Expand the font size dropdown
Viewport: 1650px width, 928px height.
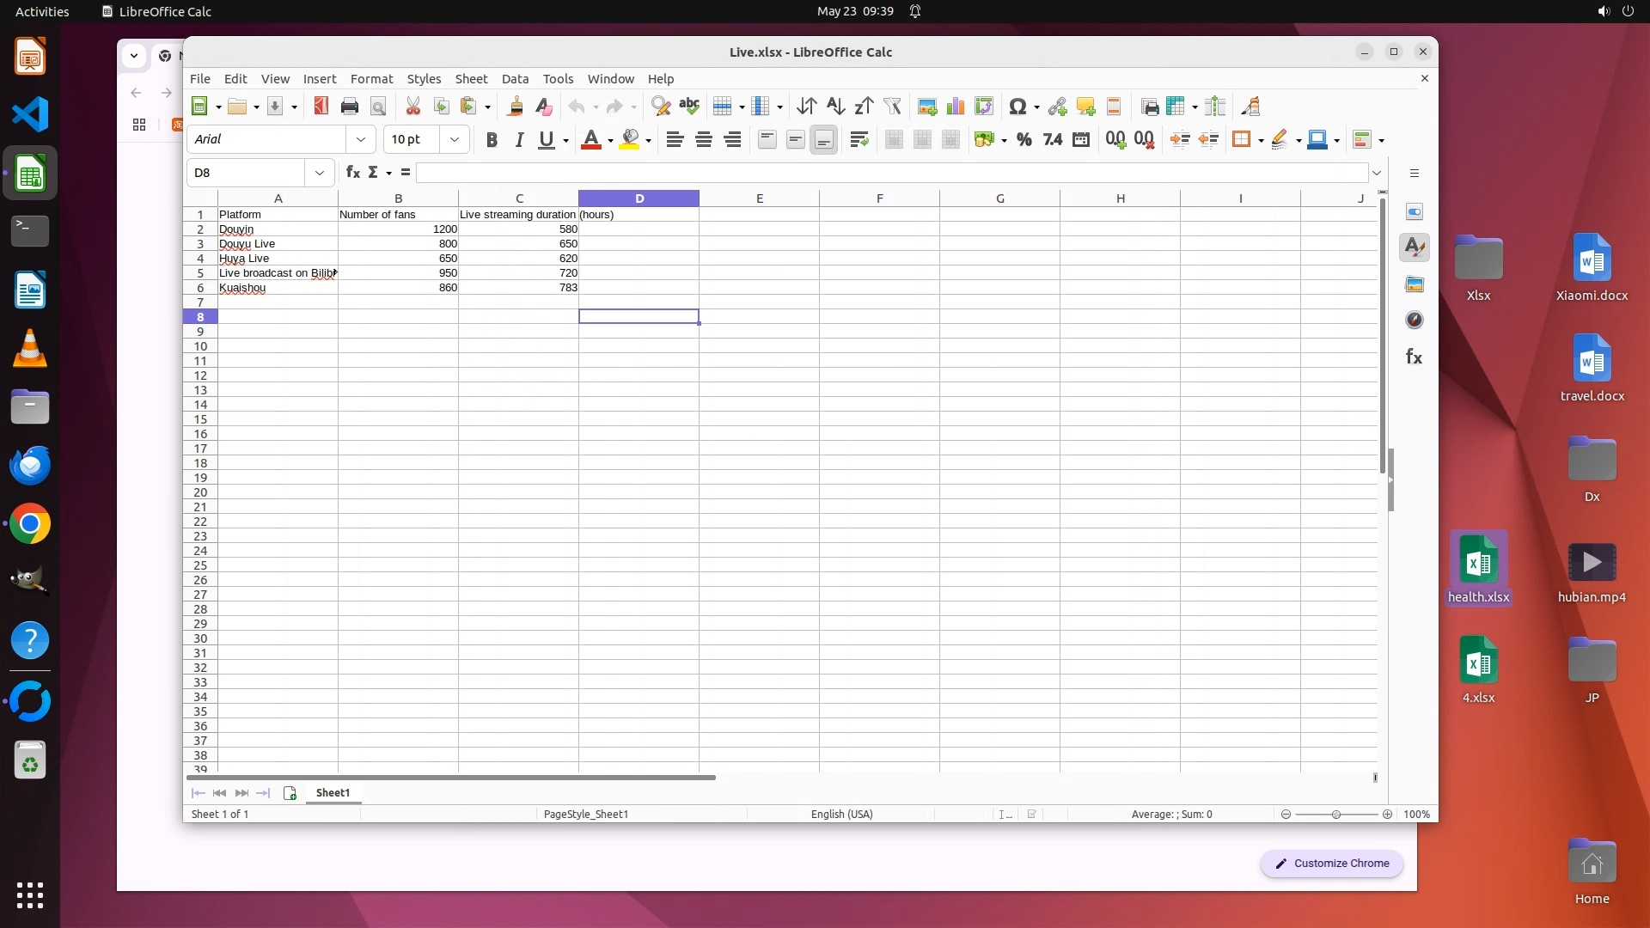(454, 140)
